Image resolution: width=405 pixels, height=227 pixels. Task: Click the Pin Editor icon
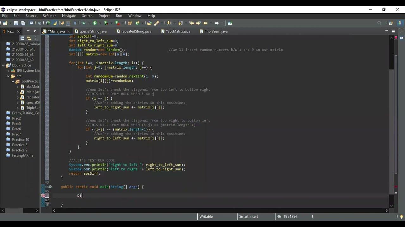230,23
